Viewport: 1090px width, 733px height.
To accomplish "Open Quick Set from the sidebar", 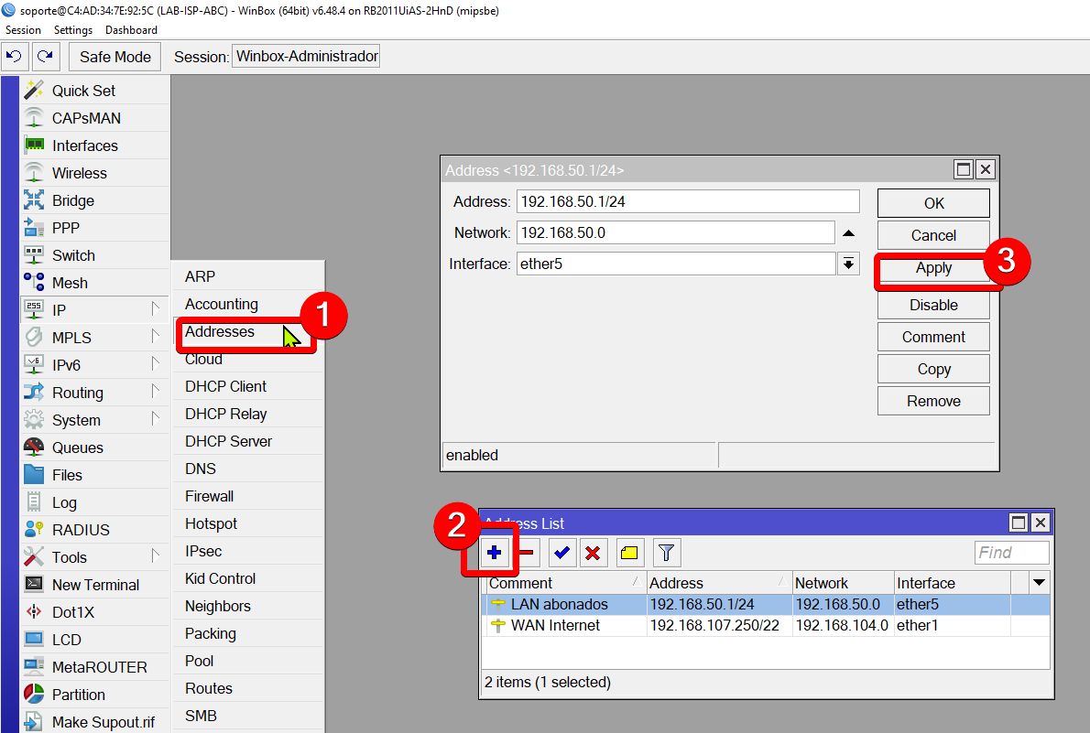I will (x=82, y=90).
